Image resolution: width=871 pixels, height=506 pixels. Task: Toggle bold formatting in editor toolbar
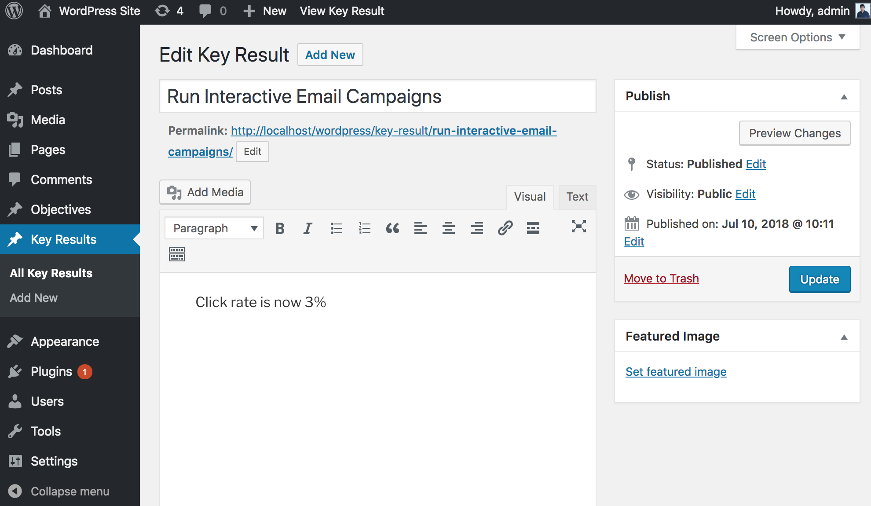tap(280, 228)
